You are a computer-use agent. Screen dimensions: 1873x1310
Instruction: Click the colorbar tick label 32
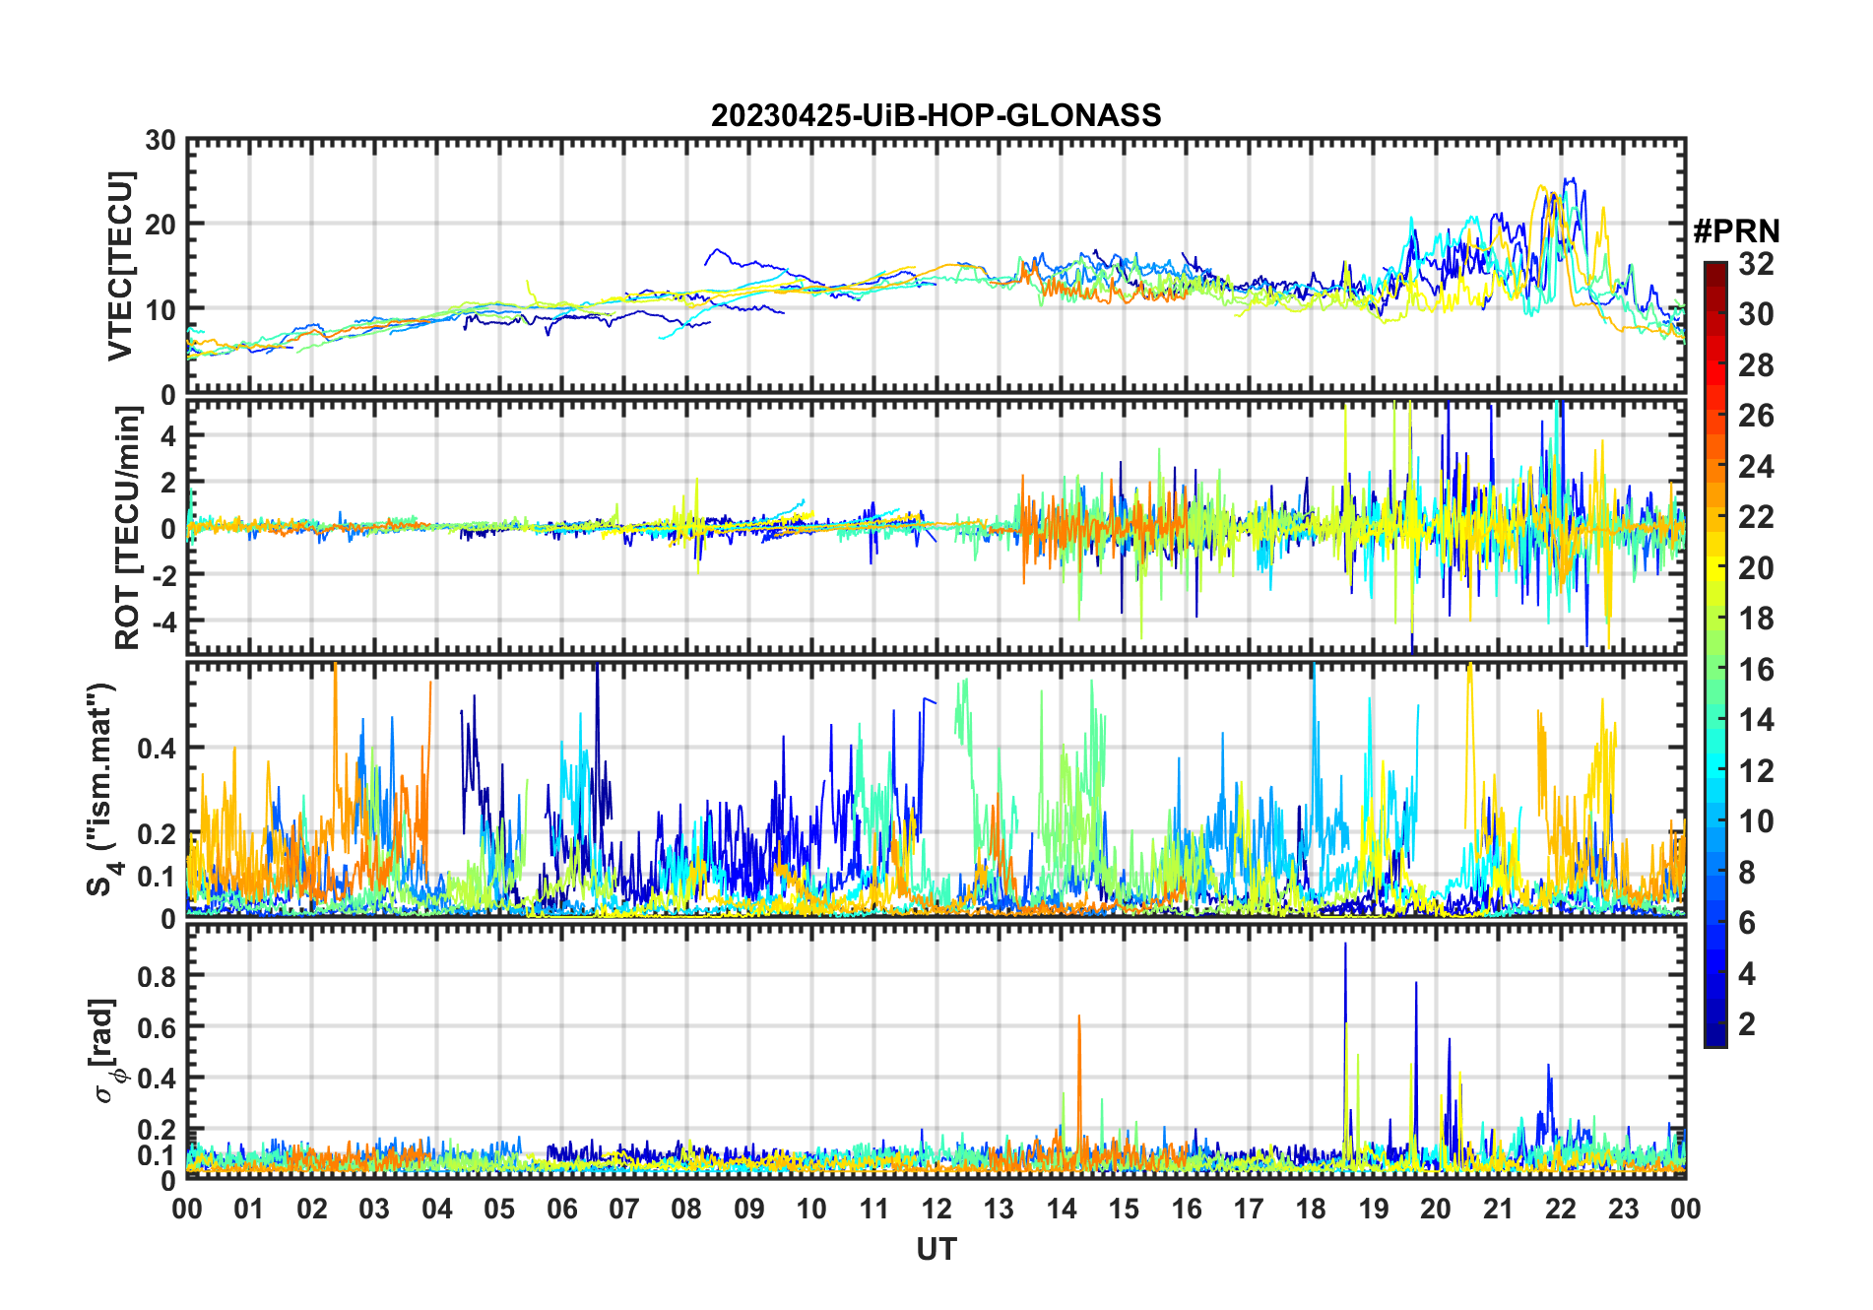pos(1756,264)
